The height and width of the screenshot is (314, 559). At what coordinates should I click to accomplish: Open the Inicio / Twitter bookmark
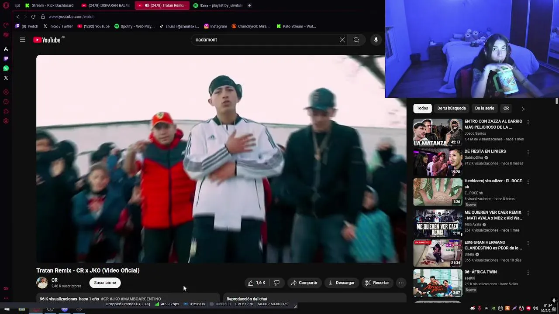[x=58, y=26]
